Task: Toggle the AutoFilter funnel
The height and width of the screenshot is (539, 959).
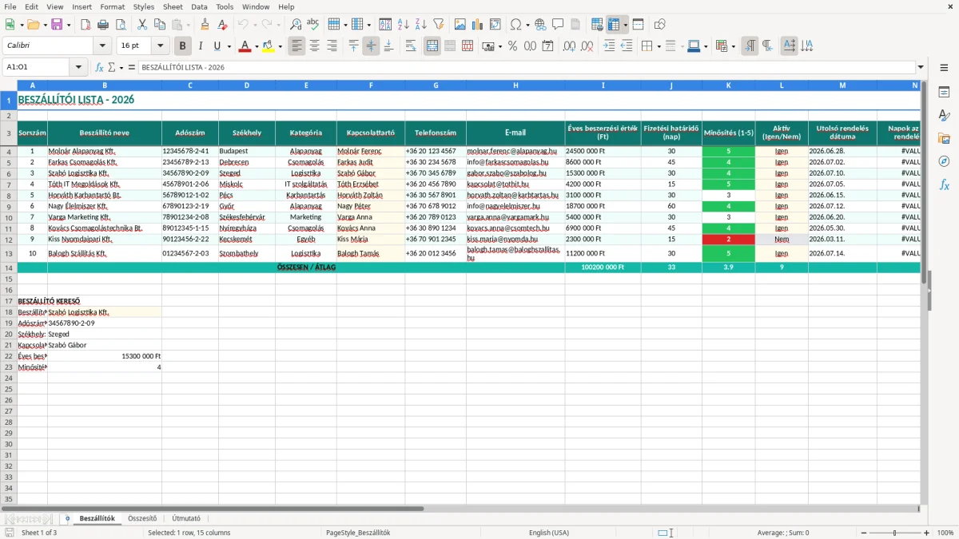Action: coord(438,25)
